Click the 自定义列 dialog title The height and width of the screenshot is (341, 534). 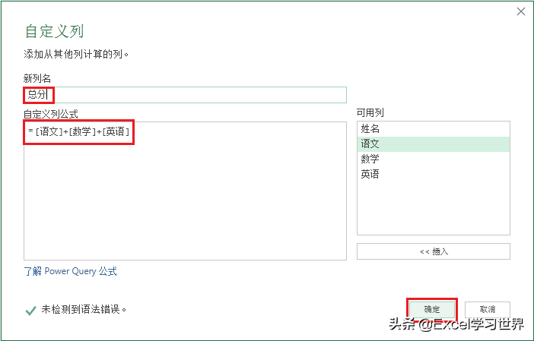(x=55, y=31)
